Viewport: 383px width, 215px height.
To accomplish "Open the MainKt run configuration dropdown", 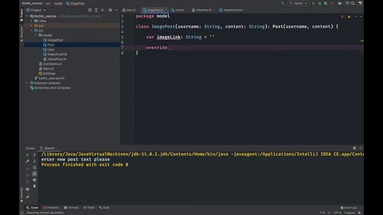I will point(299,4).
